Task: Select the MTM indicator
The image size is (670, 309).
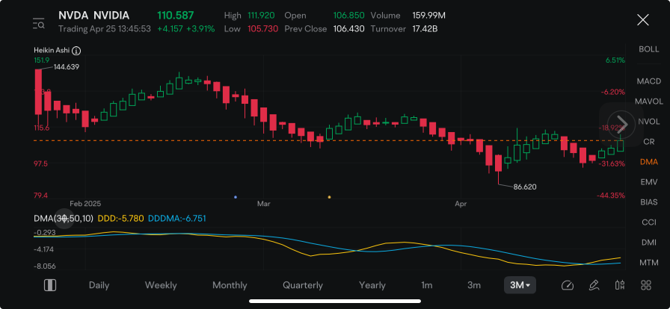Action: coord(648,263)
